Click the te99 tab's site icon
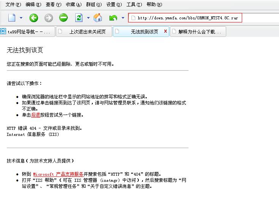The width and height of the screenshot is (279, 197). click(3, 32)
